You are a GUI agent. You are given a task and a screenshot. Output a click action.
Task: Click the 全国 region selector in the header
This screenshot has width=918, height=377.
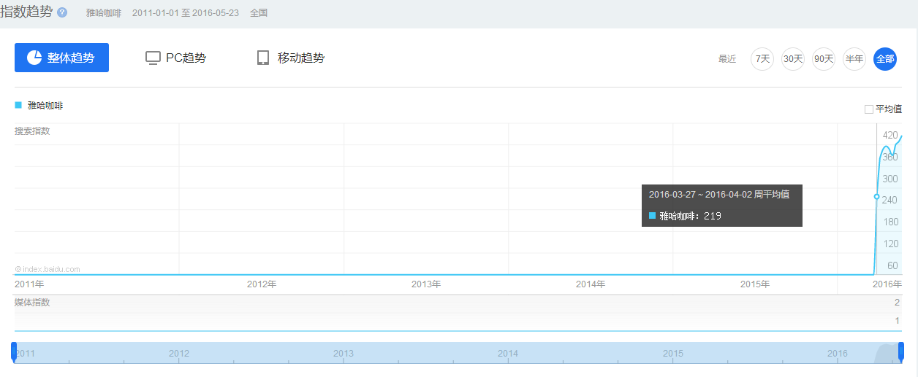pyautogui.click(x=259, y=13)
